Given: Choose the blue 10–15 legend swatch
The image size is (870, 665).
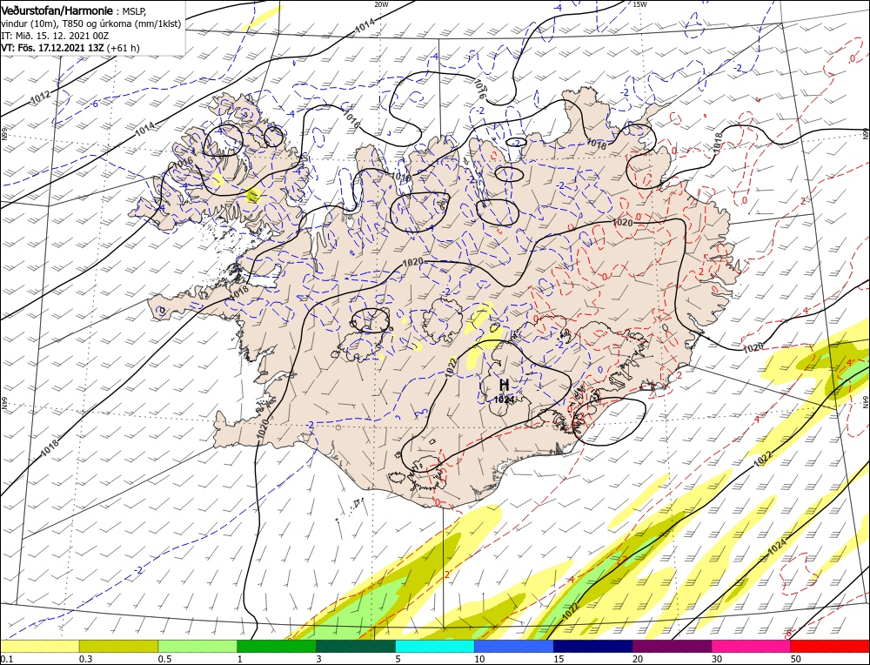Looking at the screenshot, I should click(x=514, y=646).
